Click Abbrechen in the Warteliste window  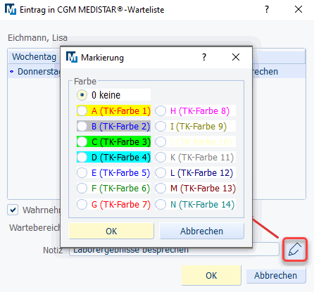click(x=276, y=275)
